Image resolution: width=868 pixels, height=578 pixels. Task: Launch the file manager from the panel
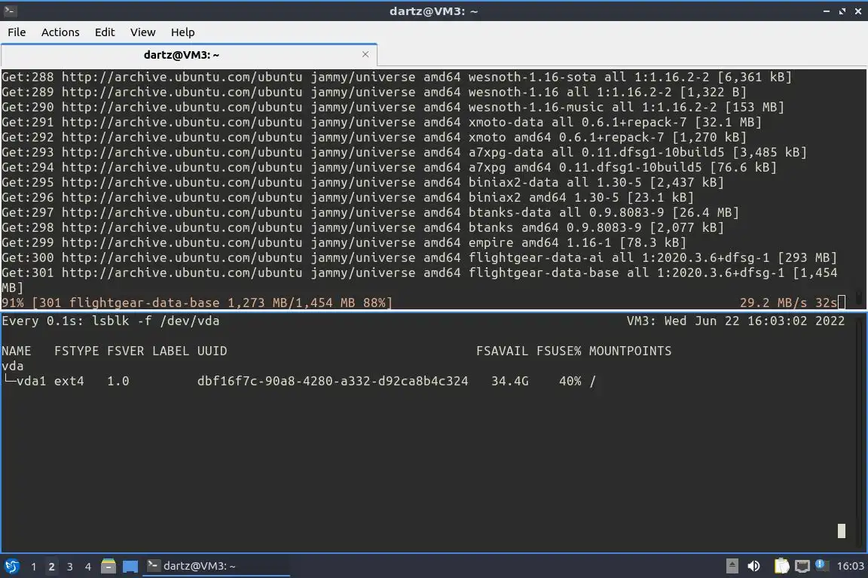tap(108, 566)
